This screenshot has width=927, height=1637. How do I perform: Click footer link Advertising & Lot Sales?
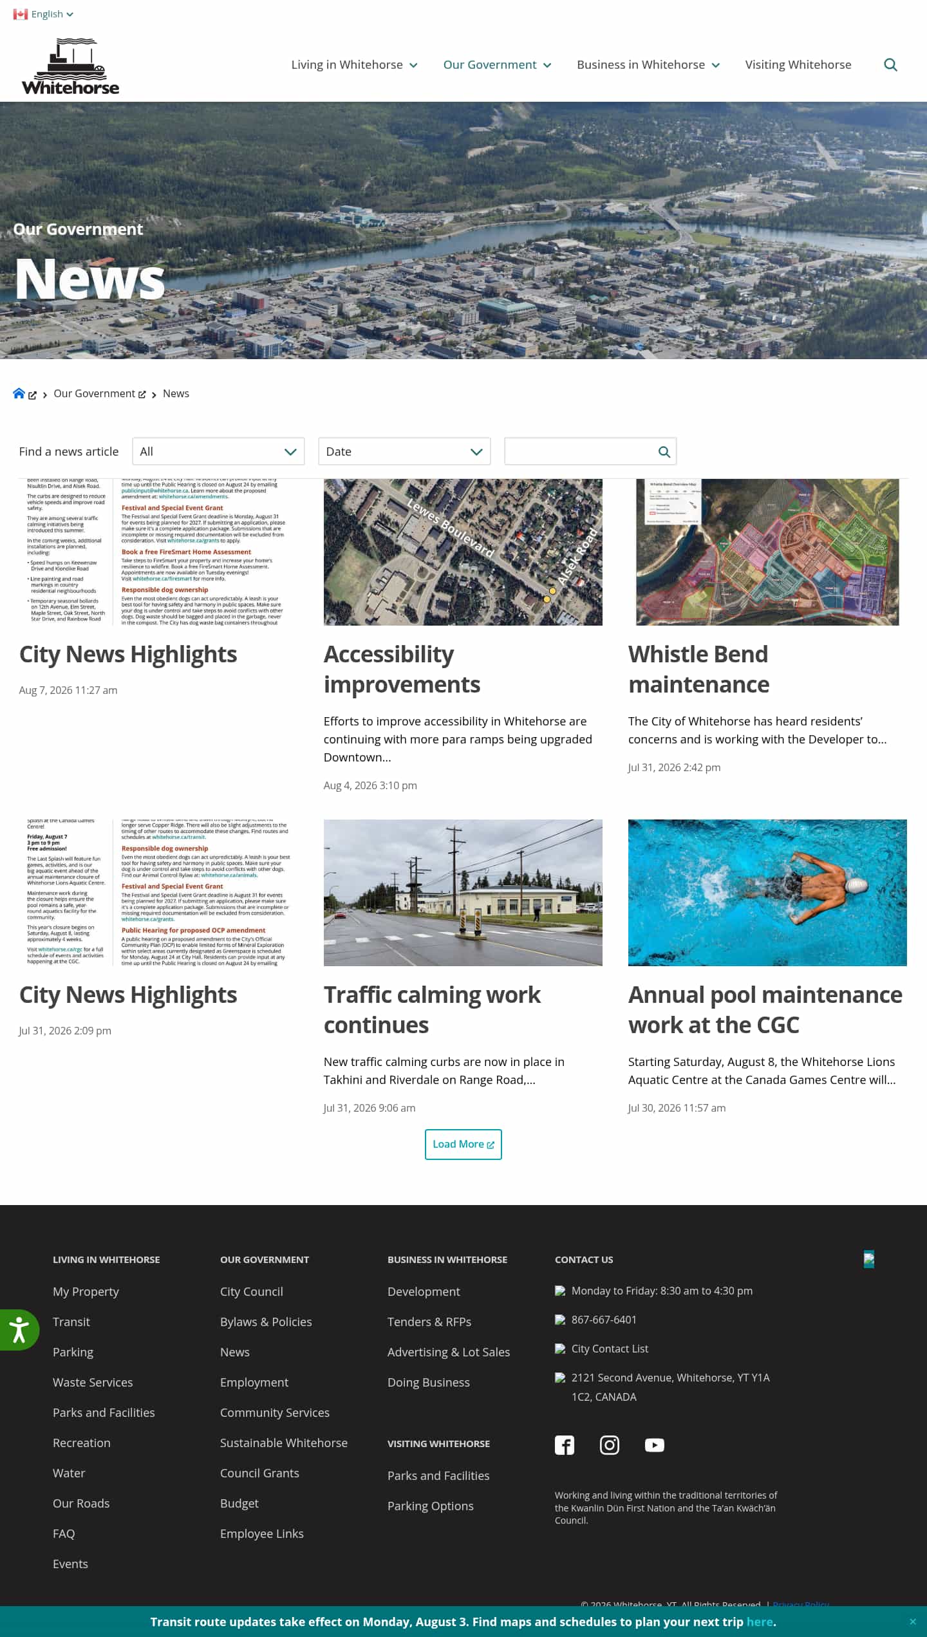449,1352
